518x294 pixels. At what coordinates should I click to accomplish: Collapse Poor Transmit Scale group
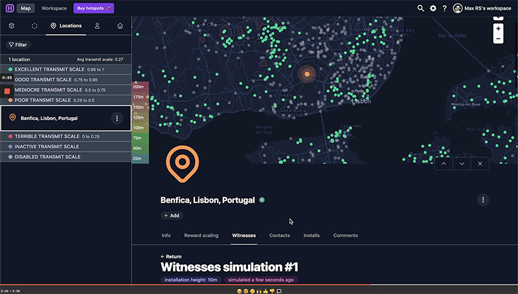tap(66, 100)
